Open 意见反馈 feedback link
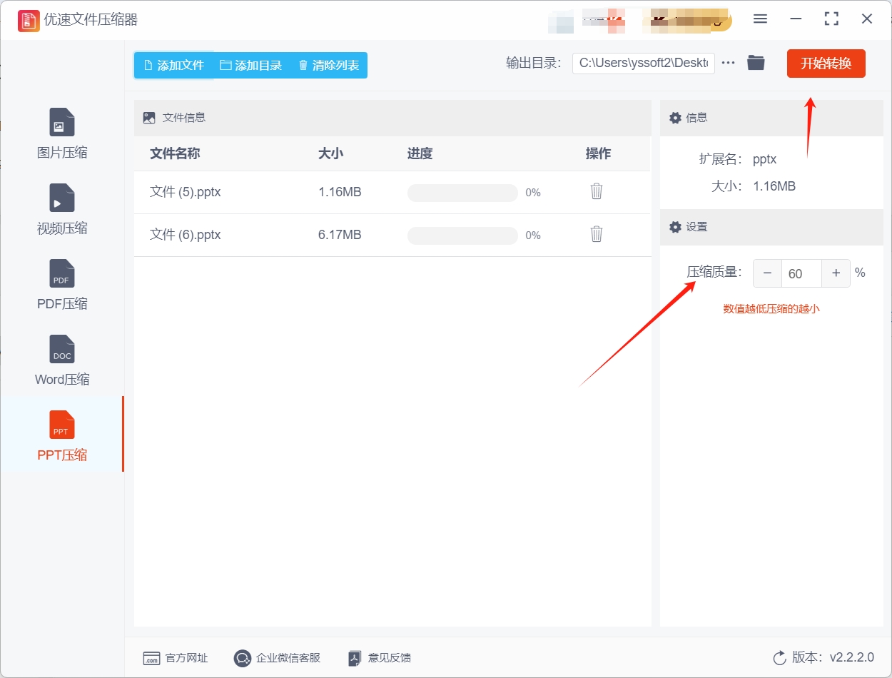This screenshot has height=678, width=892. point(379,658)
